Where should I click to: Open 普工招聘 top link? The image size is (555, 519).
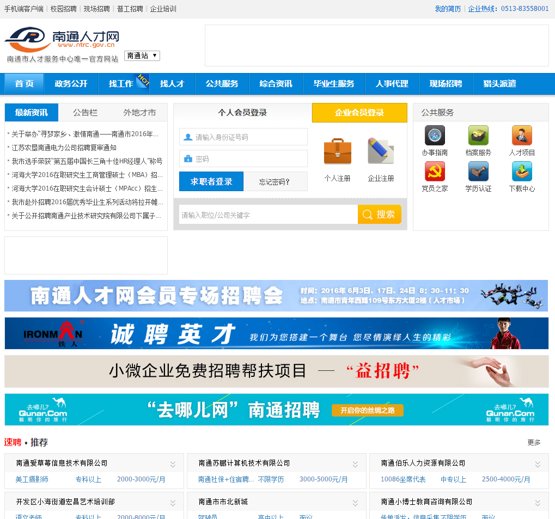coord(130,9)
